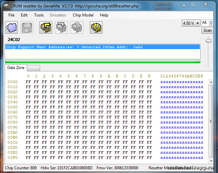Click the Open file folder icon
218x173 pixels.
11,27
